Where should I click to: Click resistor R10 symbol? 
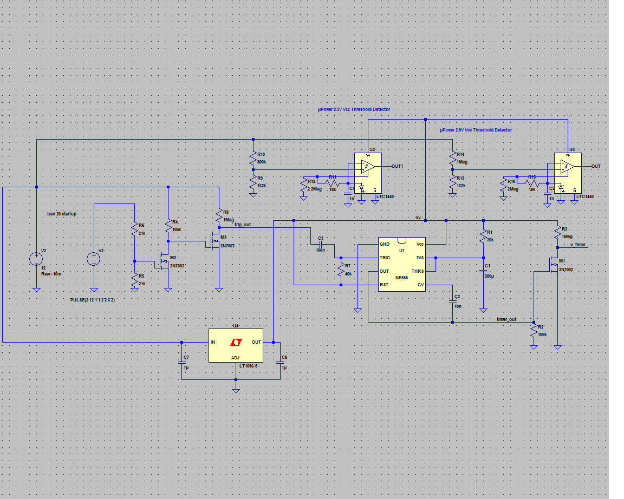point(253,158)
